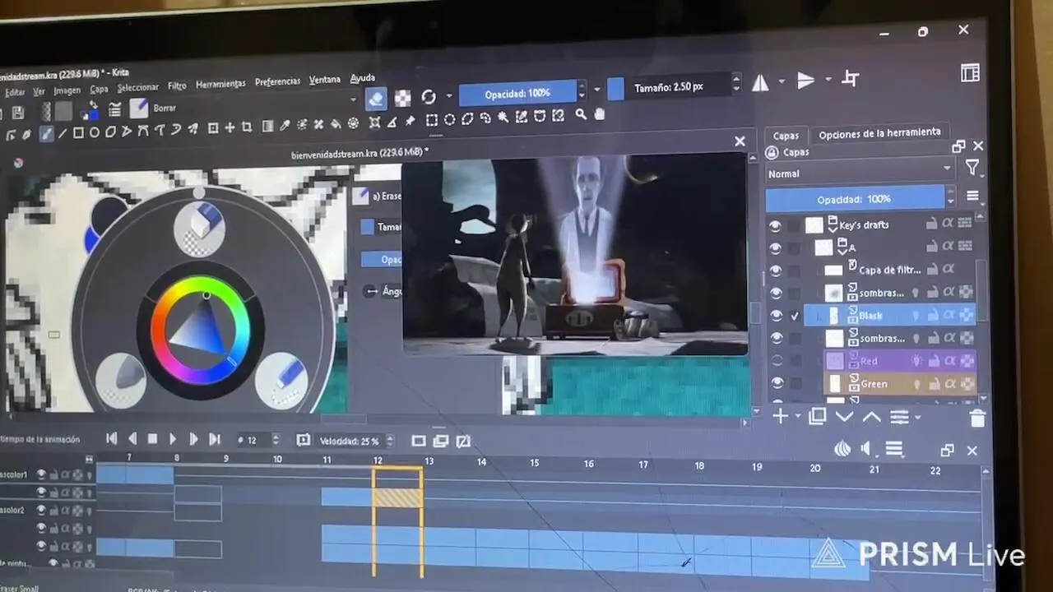This screenshot has height=592, width=1053.
Task: Uncheck the Black layer checkbox
Action: (795, 316)
